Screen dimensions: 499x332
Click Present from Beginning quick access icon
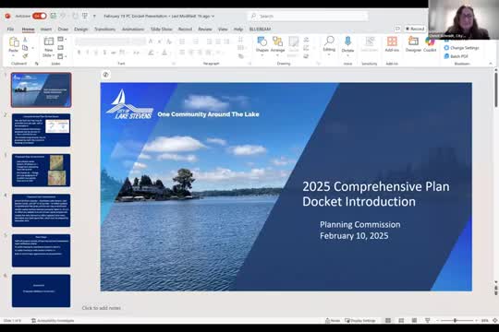(85, 16)
